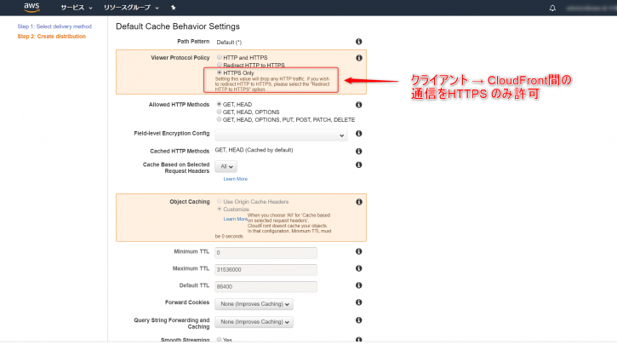Show info for Viewer Protocol Policy
The width and height of the screenshot is (617, 345).
359,58
